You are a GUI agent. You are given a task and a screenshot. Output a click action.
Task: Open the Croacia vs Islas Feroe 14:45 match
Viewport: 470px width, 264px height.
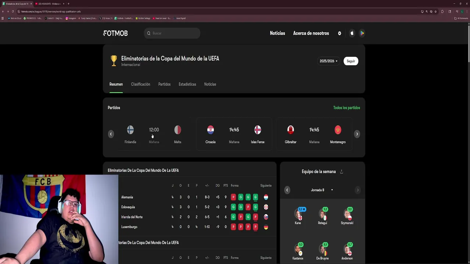click(x=234, y=134)
